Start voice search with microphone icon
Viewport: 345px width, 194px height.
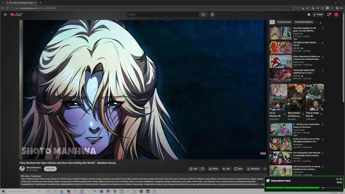212,15
